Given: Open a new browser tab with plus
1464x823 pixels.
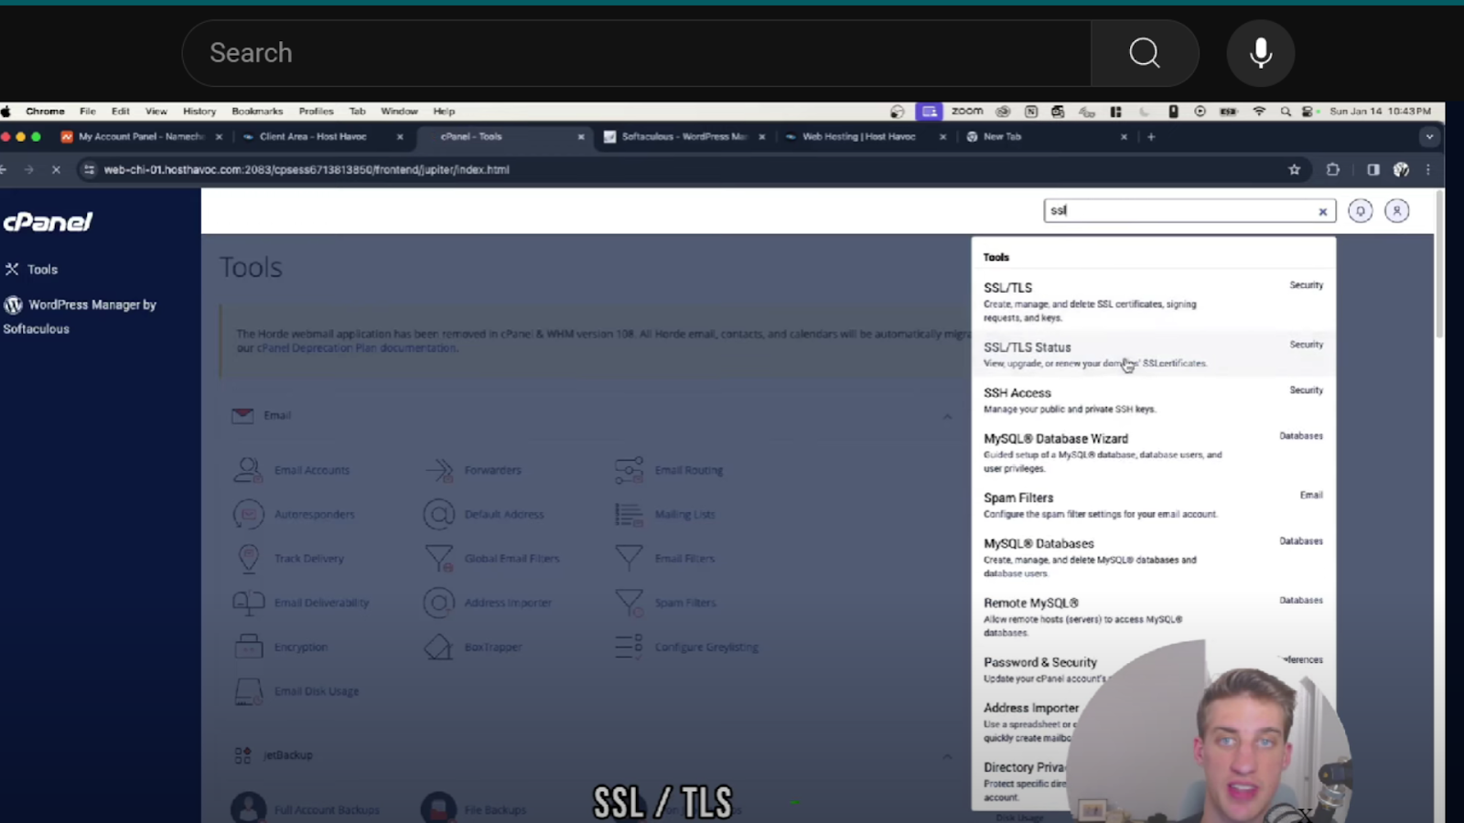Looking at the screenshot, I should tap(1151, 137).
